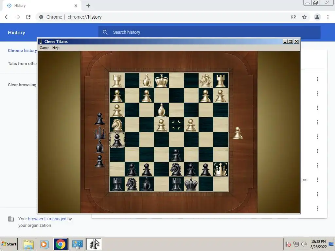The width and height of the screenshot is (335, 251).
Task: Select the white knight on the top row
Action: pyautogui.click(x=206, y=80)
